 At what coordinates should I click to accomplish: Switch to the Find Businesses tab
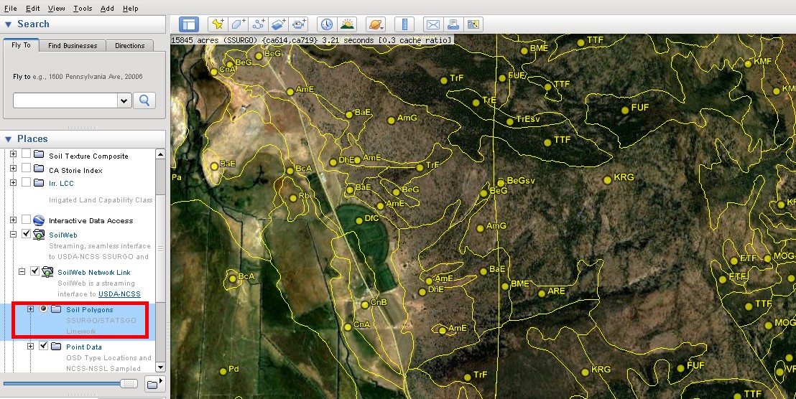tap(73, 45)
